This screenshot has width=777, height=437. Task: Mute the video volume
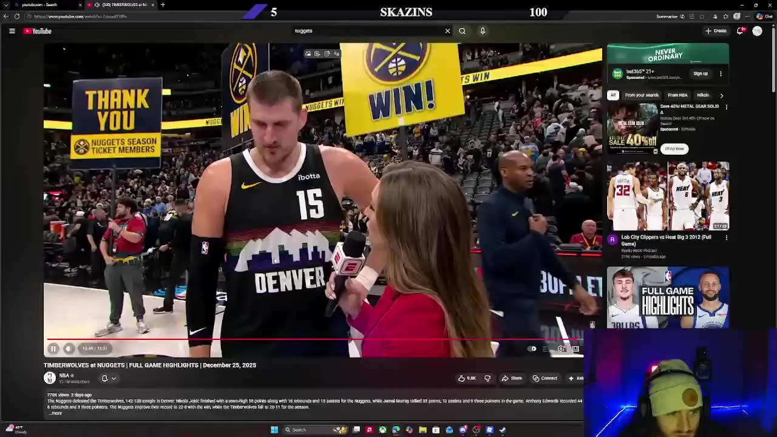[x=68, y=348]
